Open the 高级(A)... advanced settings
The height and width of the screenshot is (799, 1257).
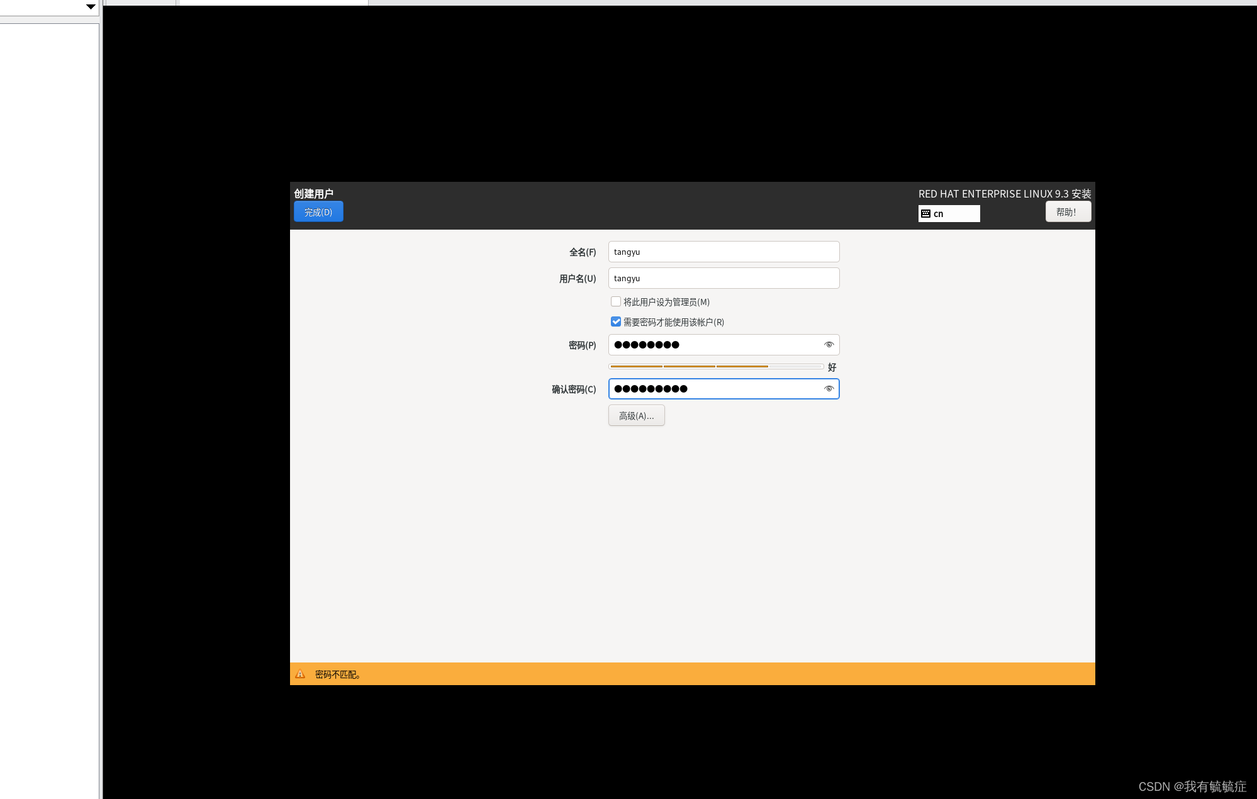[x=636, y=416]
